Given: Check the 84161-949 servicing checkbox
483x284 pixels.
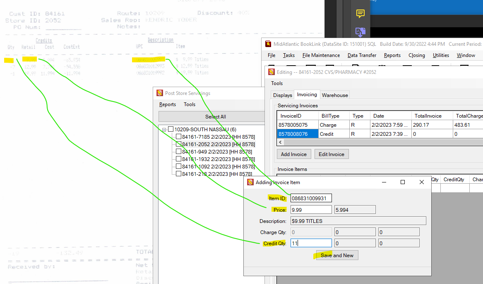Looking at the screenshot, I should [178, 151].
